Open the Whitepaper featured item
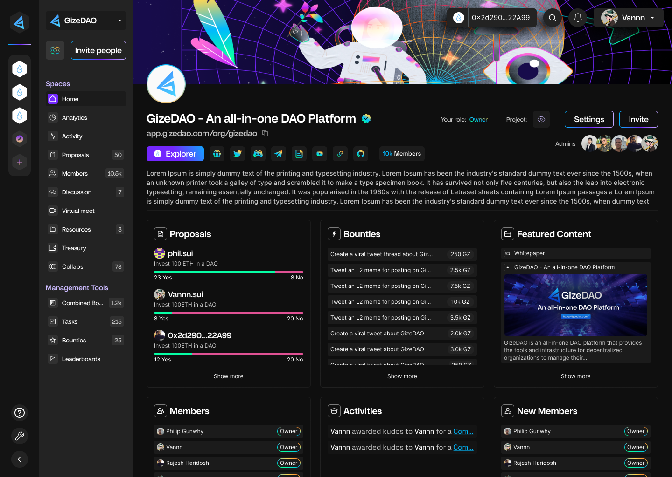This screenshot has height=477, width=672. point(576,253)
